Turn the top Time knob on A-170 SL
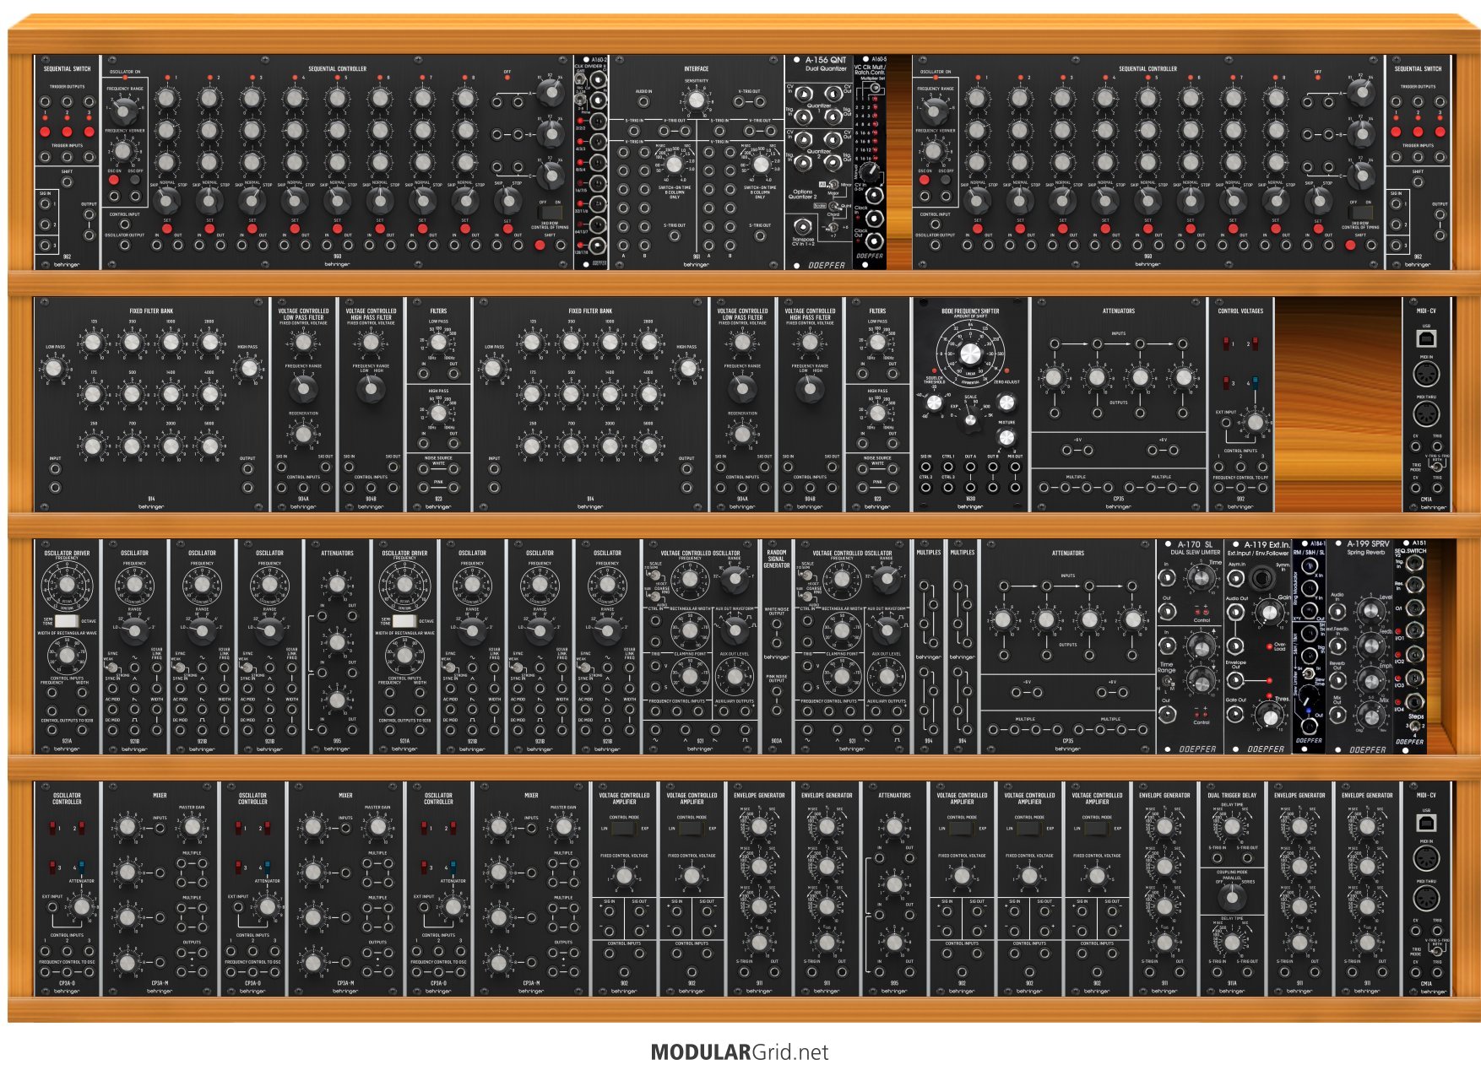Viewport: 1481px width, 1070px height. pyautogui.click(x=1202, y=578)
